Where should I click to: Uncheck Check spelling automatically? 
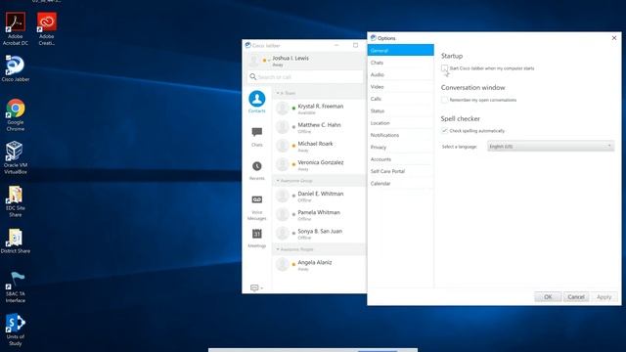[444, 130]
